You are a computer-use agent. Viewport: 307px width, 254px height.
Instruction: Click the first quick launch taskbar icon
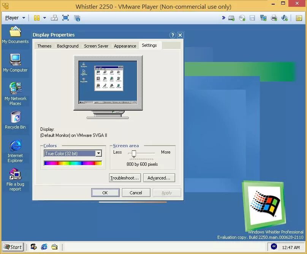34,247
